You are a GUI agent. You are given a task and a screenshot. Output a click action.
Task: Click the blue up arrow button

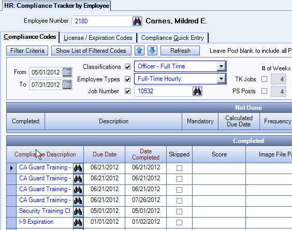[x=139, y=51]
